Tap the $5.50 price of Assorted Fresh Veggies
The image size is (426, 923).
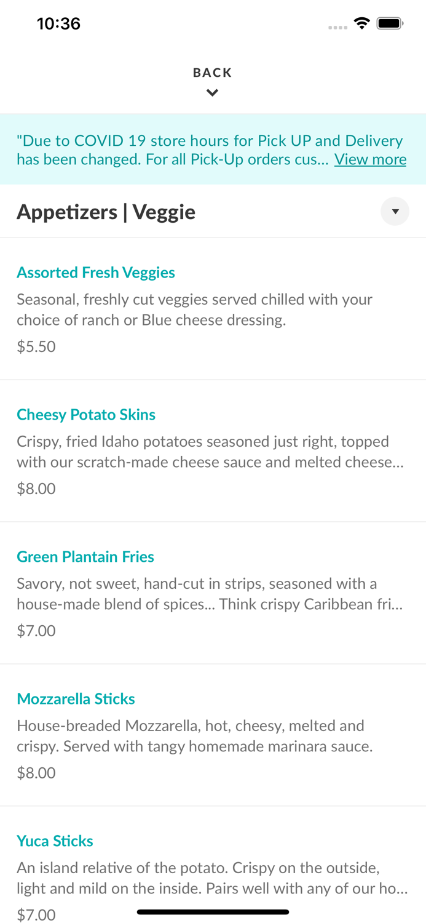[x=36, y=346]
